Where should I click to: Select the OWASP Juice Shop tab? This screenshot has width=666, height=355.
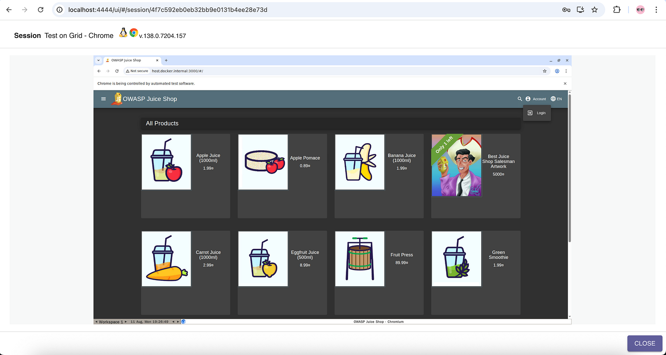tap(132, 60)
